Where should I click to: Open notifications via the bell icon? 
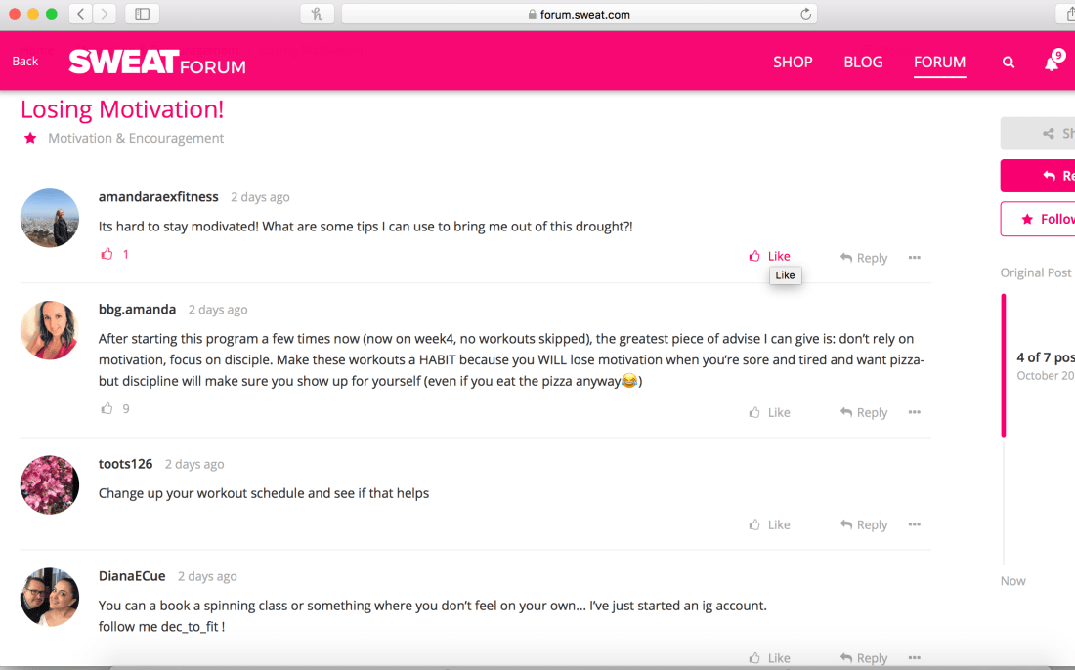coord(1051,62)
